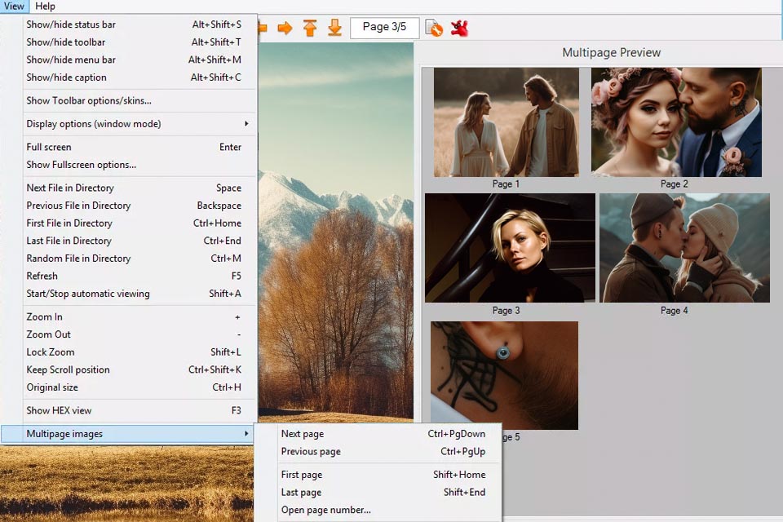Click the Page 3/5 indicator field
The height and width of the screenshot is (522, 783).
(384, 28)
